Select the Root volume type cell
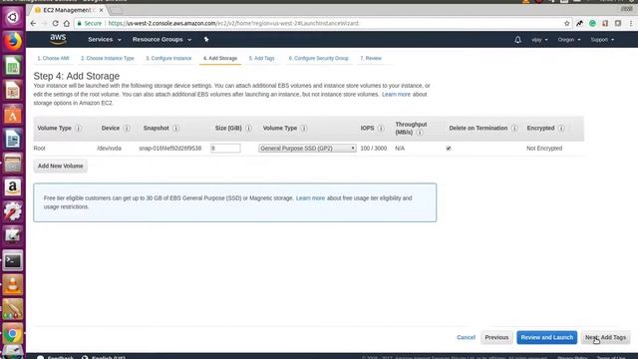638x359 pixels. 40,149
